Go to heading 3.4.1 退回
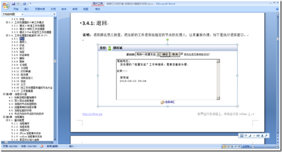282x152 pixels. (18, 38)
